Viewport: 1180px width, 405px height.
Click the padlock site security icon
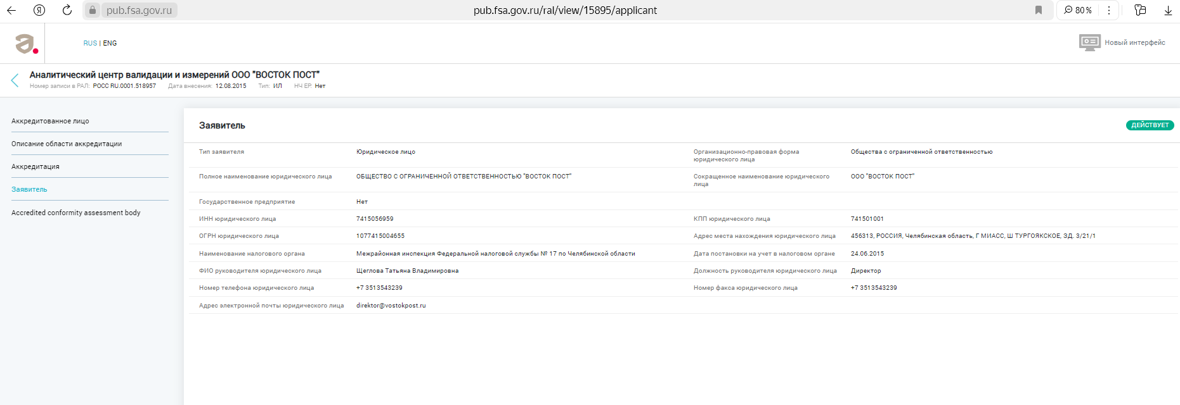93,10
